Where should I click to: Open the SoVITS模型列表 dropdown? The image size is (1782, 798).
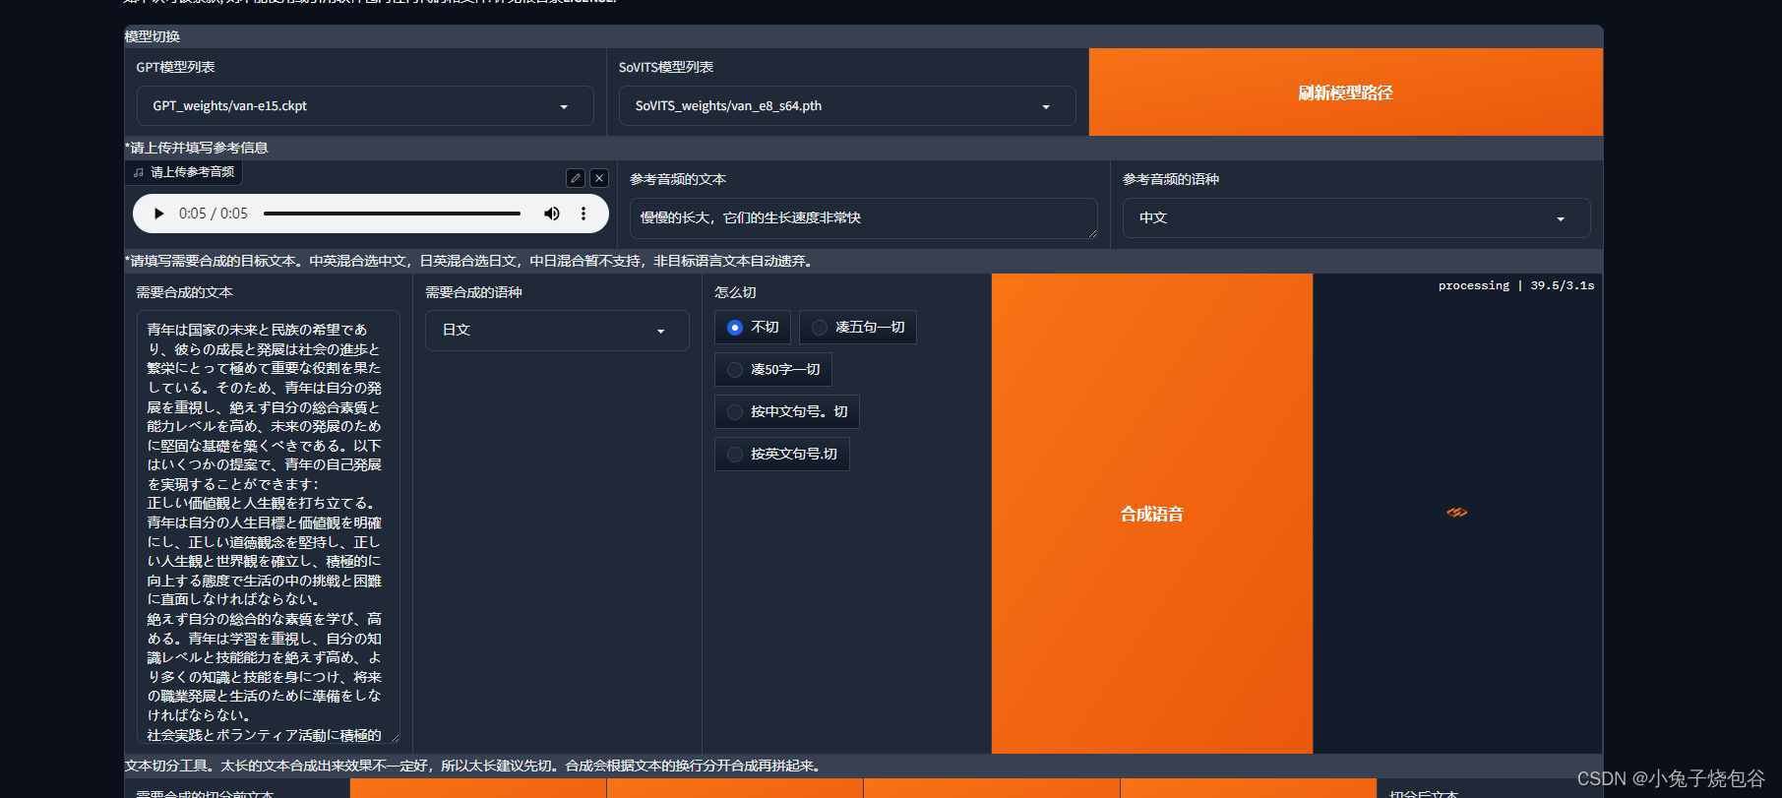pyautogui.click(x=847, y=106)
